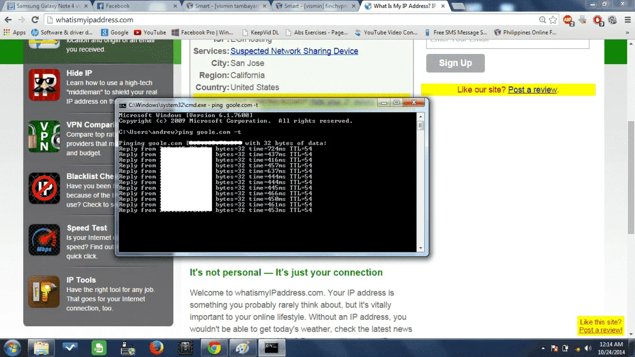Open the green spreadsheet taskbar app
This screenshot has width=635, height=357.
(99, 347)
